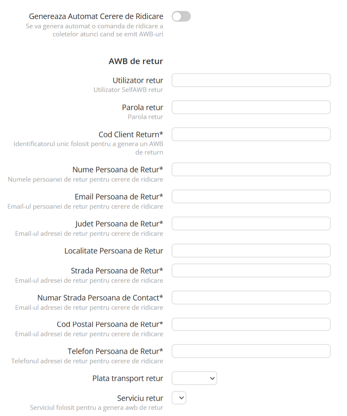
Task: Click the Cod Postal Persoana de Retur field
Action: pos(251,324)
